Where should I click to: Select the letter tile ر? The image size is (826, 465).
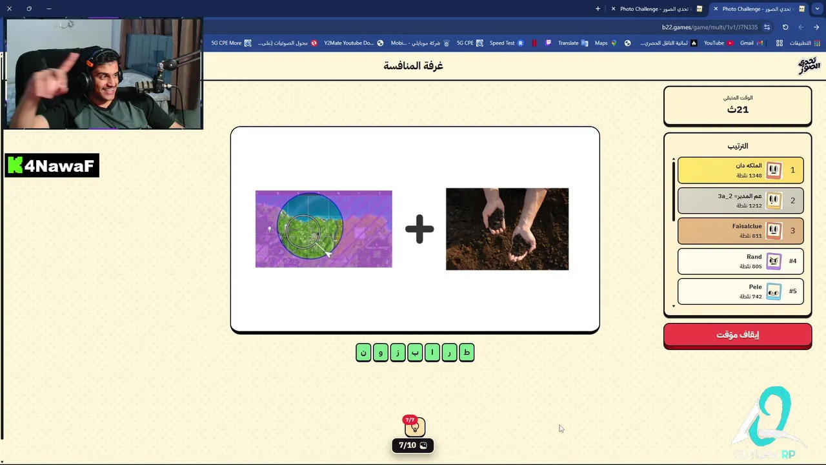pyautogui.click(x=449, y=353)
